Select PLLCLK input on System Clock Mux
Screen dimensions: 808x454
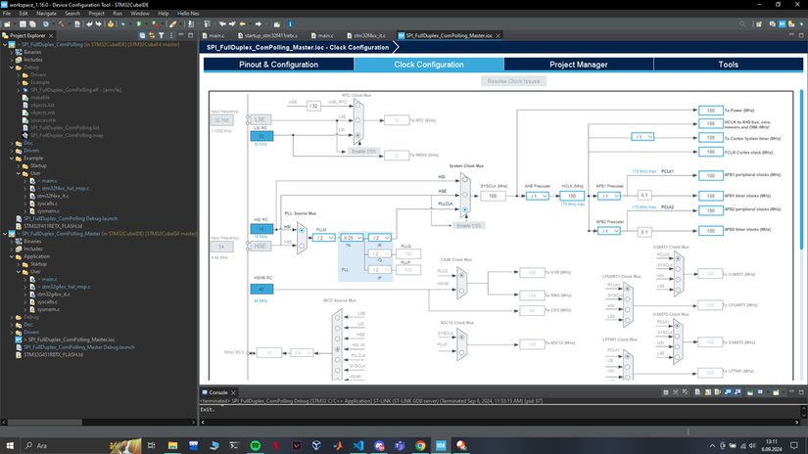[x=465, y=210]
